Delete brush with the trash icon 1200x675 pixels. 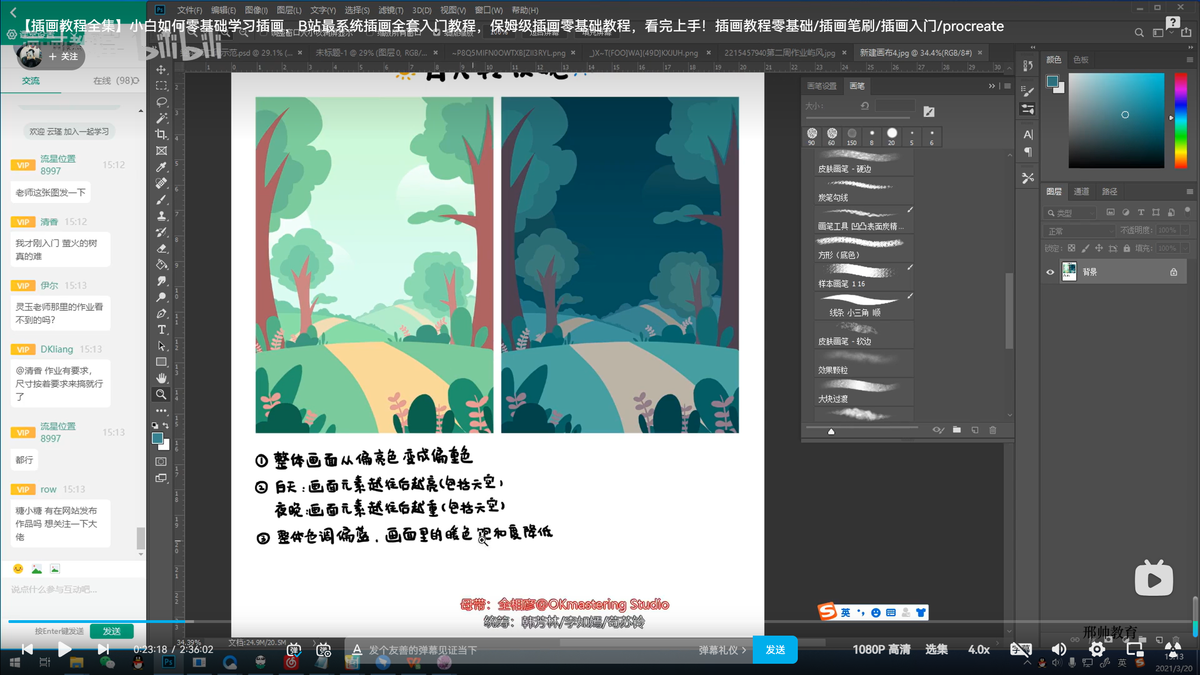click(992, 430)
